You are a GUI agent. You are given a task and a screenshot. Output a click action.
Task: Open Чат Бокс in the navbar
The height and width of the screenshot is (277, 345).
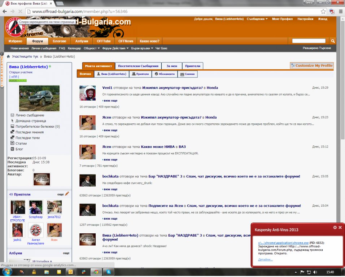161,48
